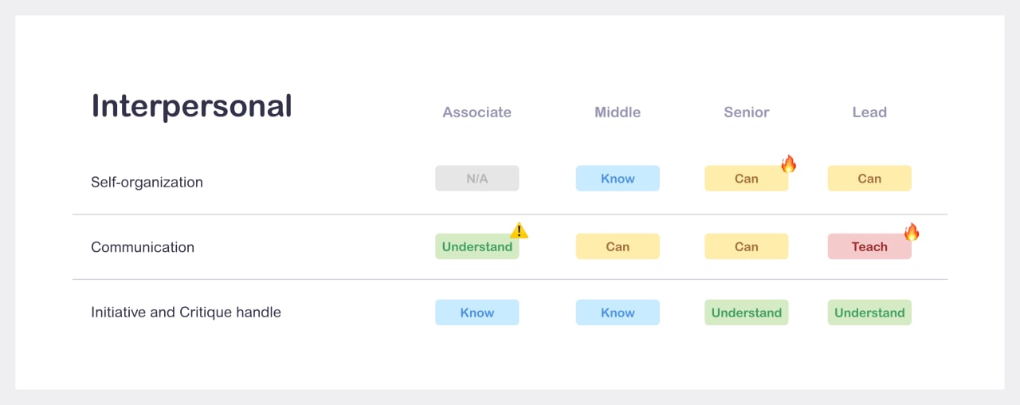Screen dimensions: 1020x405
Task: Click the Can badge under Senior Self-organization
Action: 747,179
